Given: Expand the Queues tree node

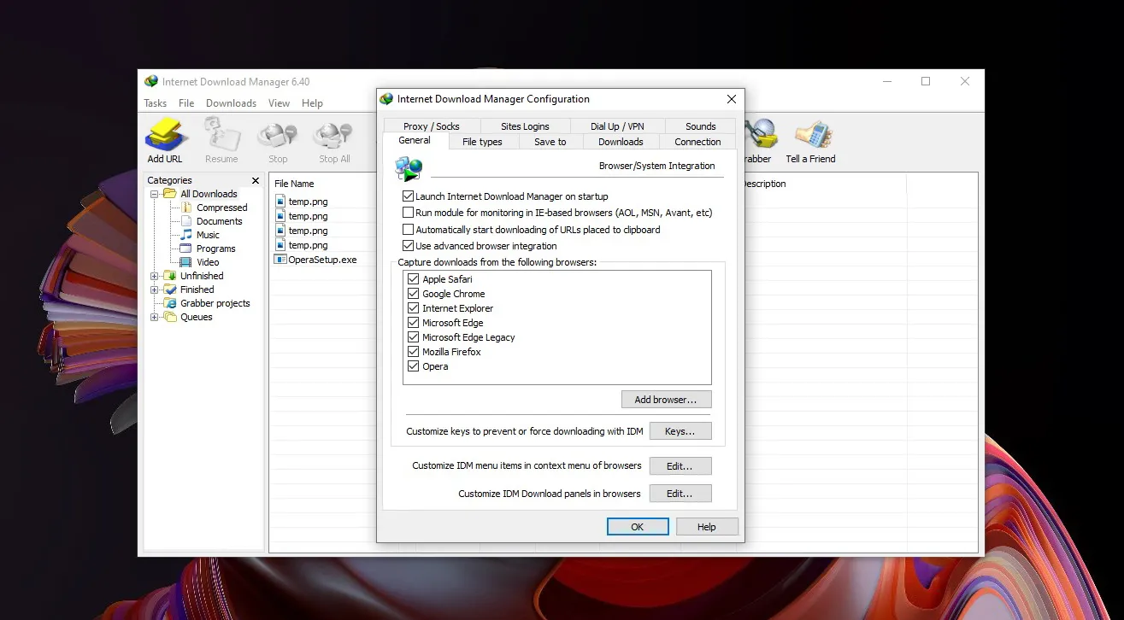Looking at the screenshot, I should point(155,317).
